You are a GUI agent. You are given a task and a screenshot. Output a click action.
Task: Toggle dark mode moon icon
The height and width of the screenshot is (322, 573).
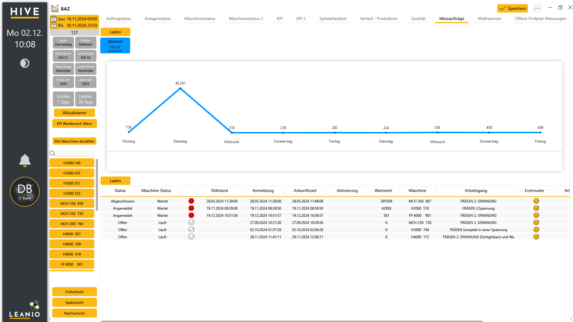click(25, 63)
